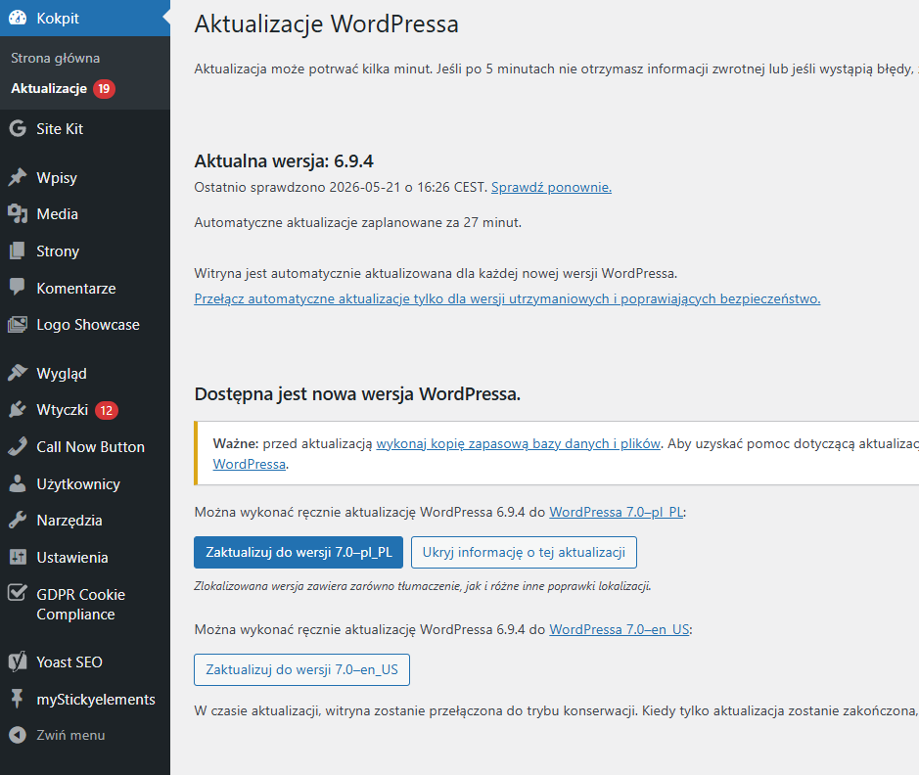Click the red 19 updates badge

point(104,88)
